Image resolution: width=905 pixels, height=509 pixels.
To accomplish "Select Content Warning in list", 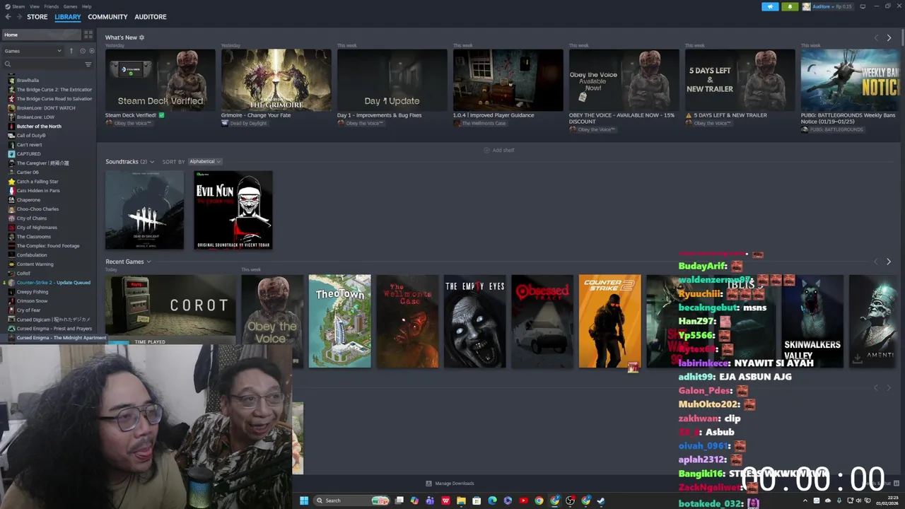I will pos(35,264).
